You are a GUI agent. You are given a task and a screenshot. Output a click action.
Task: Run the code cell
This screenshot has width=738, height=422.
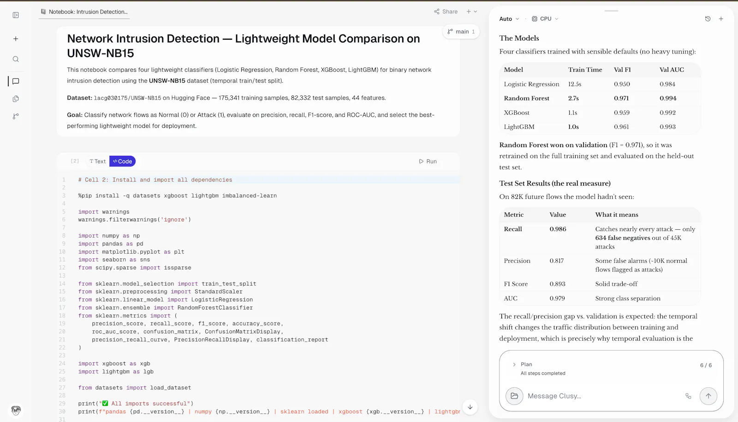[428, 161]
